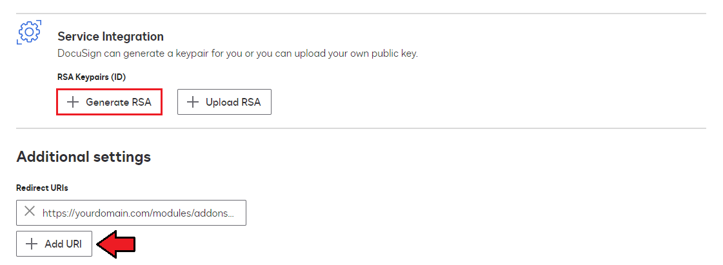
Task: Click the RSA Keypairs (ID) label
Action: tap(92, 77)
